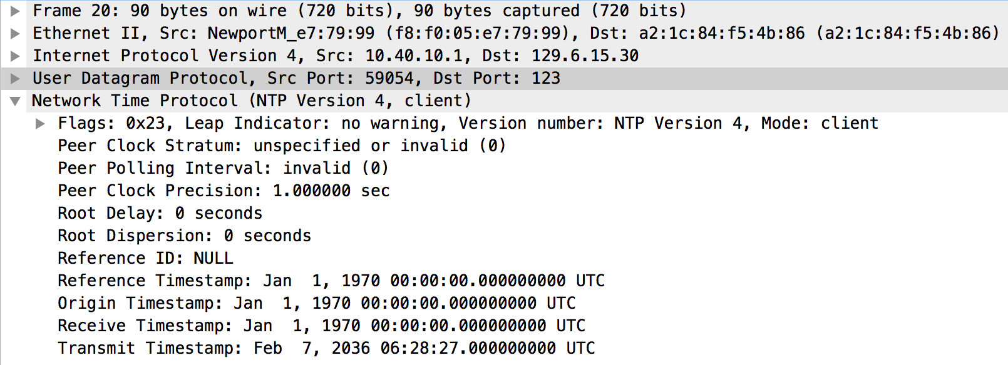Select the Transmit Timestamp Feb 7, 2036 field
1008x365 pixels.
point(326,348)
